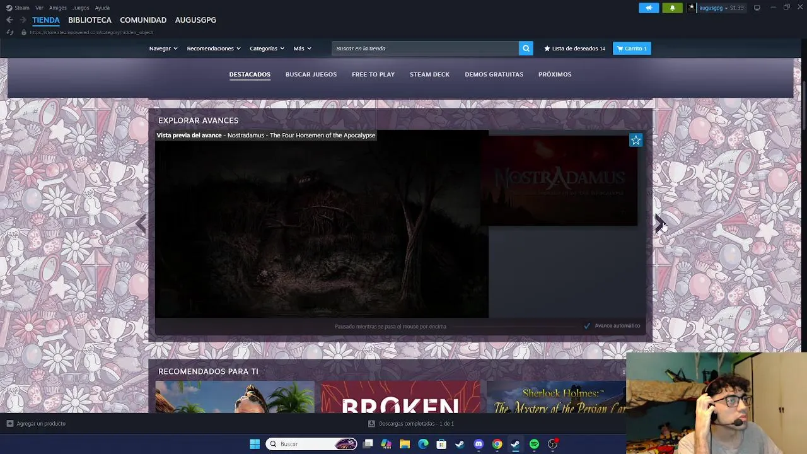
Task: Show next preview with right carousel arrow
Action: tap(659, 223)
